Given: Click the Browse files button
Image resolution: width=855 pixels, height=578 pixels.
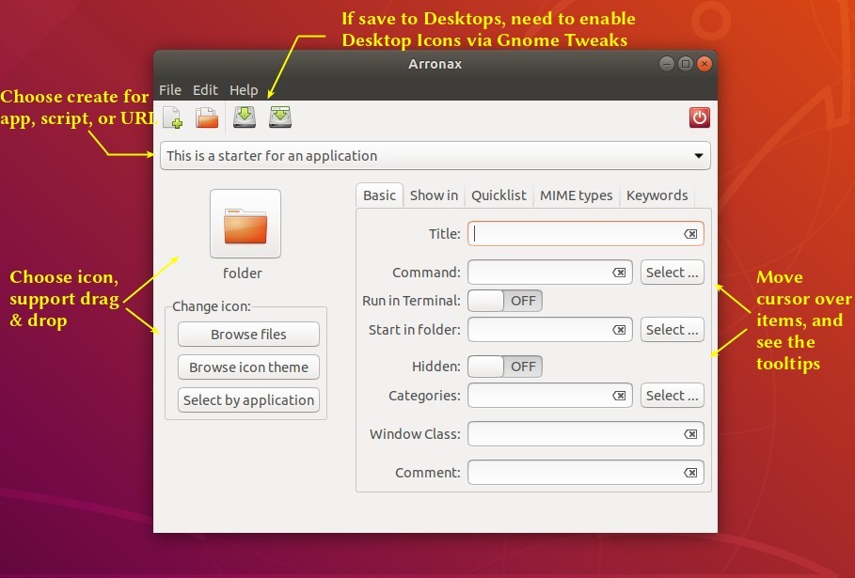Looking at the screenshot, I should pos(248,335).
